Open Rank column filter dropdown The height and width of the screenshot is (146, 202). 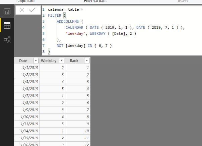click(87, 61)
